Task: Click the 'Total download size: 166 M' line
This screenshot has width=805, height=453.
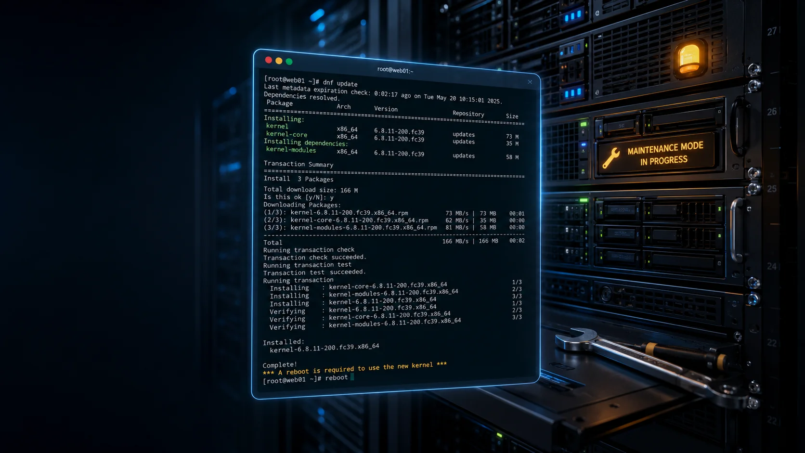Action: [x=311, y=190]
